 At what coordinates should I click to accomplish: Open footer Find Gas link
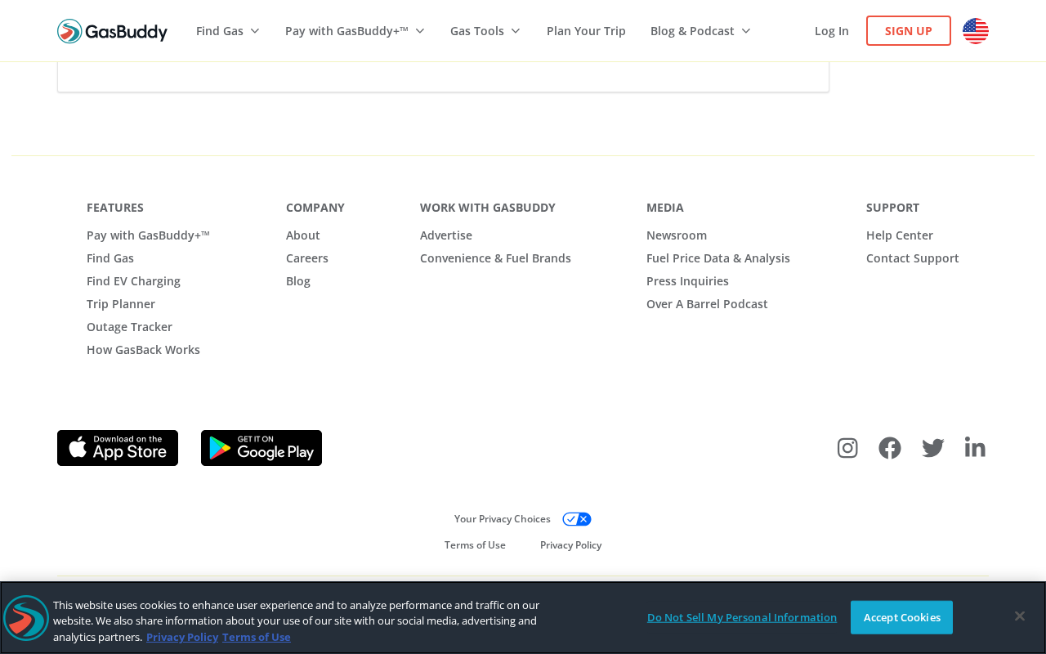click(110, 258)
